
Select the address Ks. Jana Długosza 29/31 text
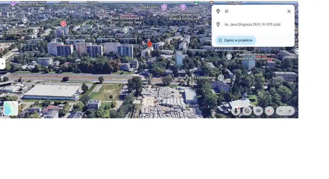pos(253,24)
